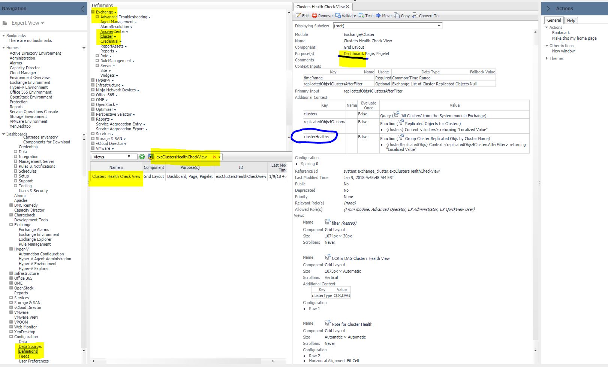Open the Replicated Objects for Clusters function icon

[401, 122]
